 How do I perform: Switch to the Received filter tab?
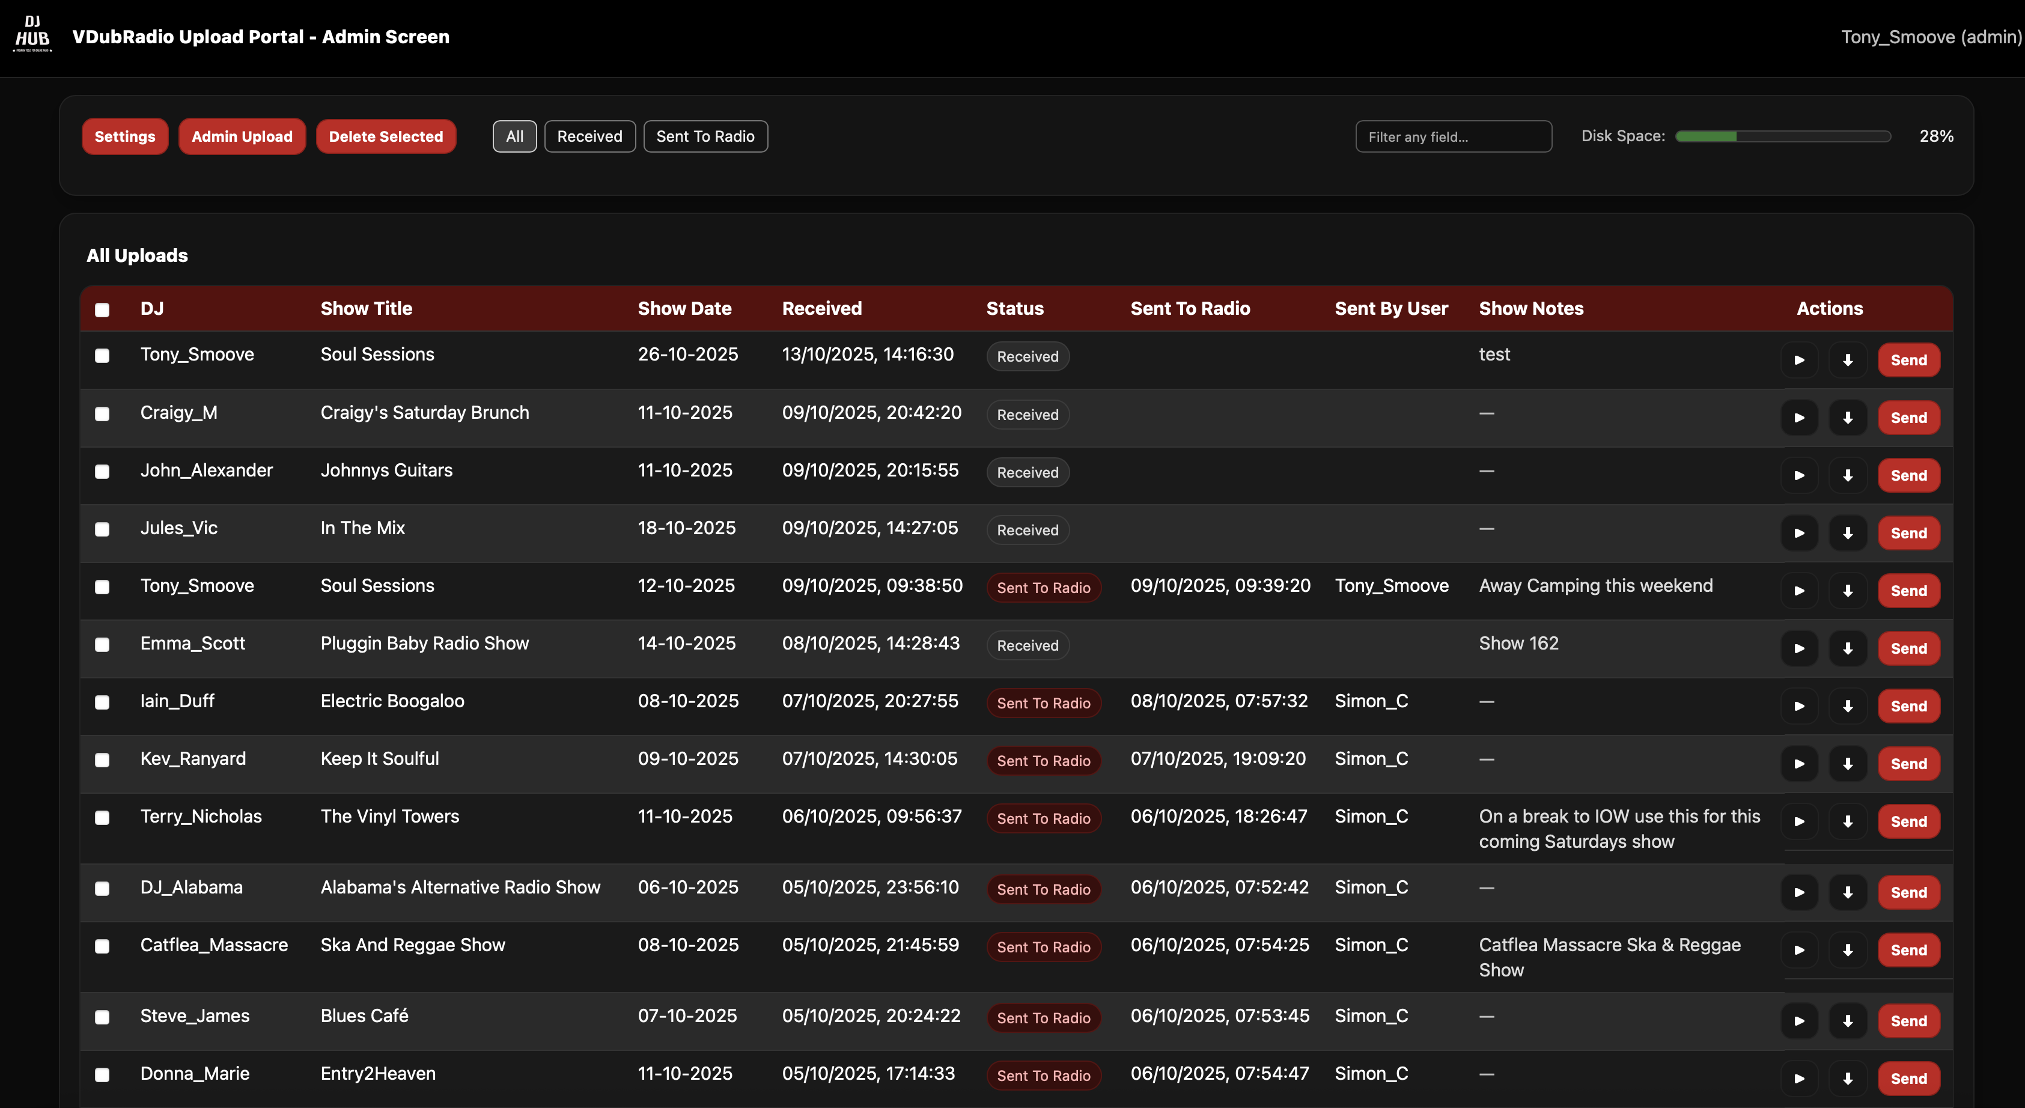[x=589, y=136]
